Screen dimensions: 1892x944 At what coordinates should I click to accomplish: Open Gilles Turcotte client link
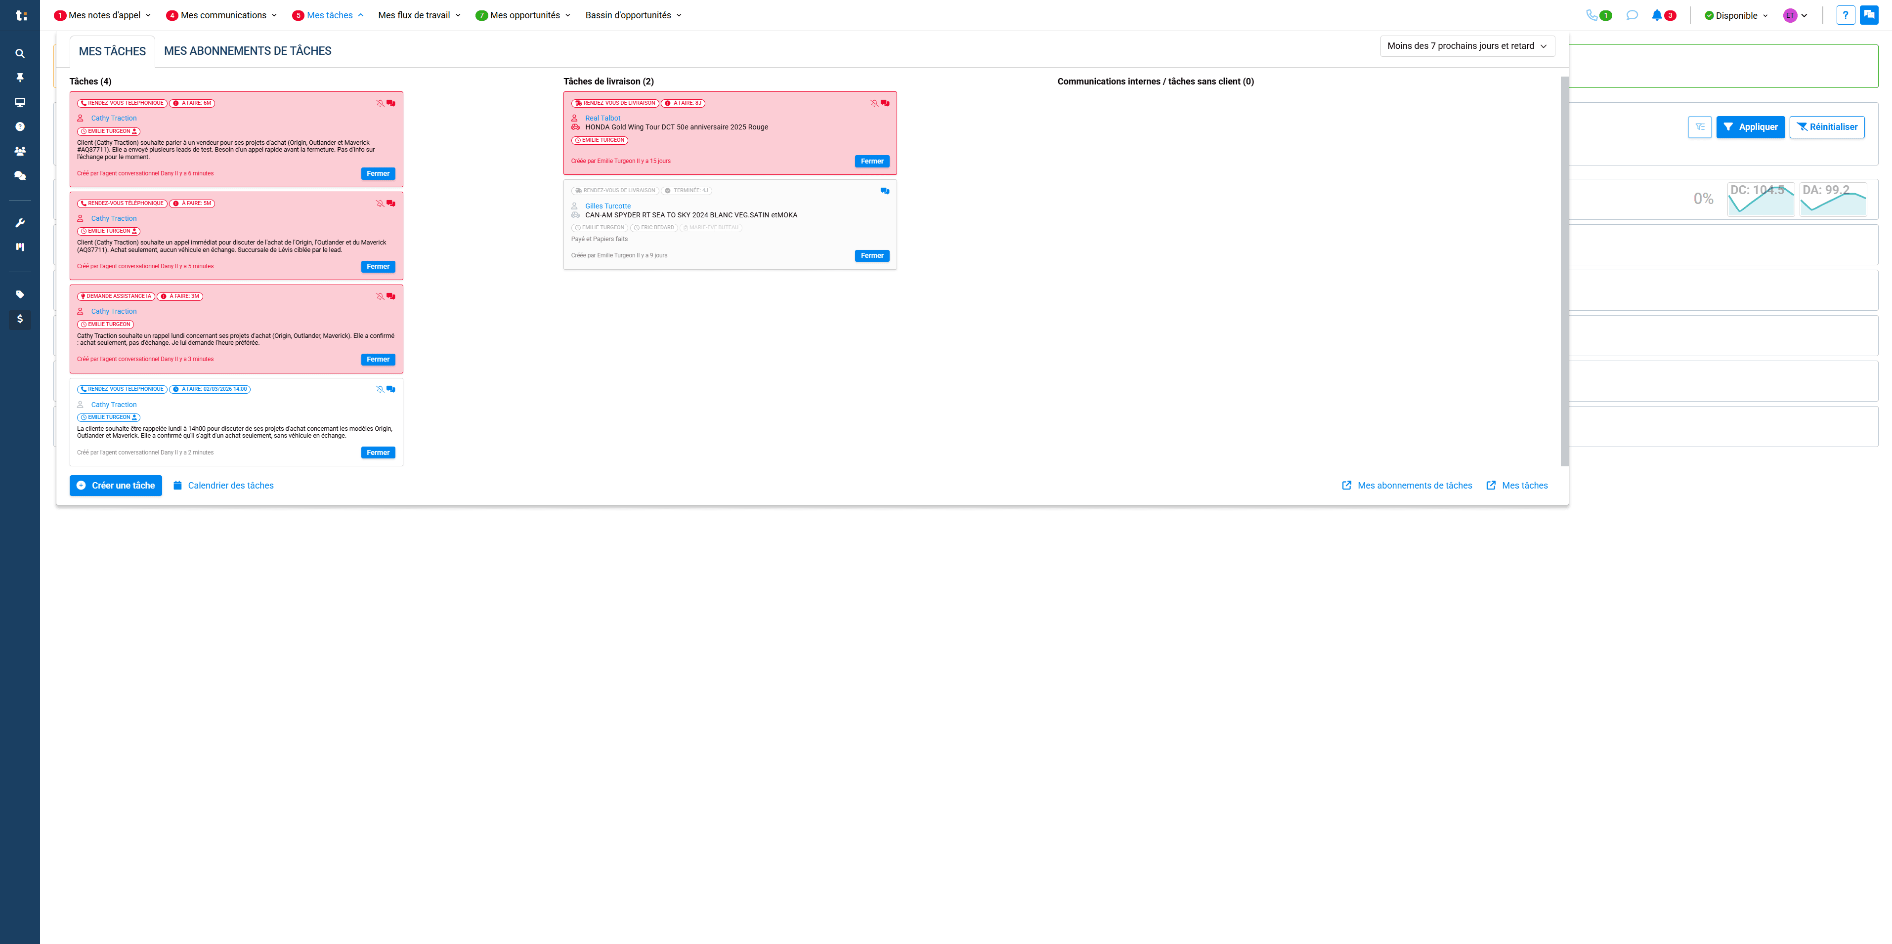pyautogui.click(x=607, y=206)
